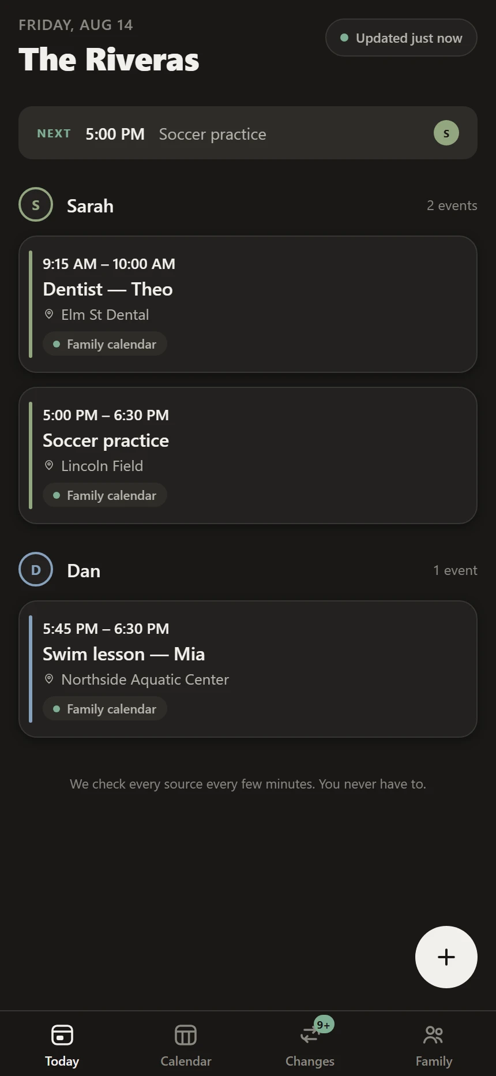
Task: Tap Family calendar tag on Swim lesson
Action: click(105, 709)
